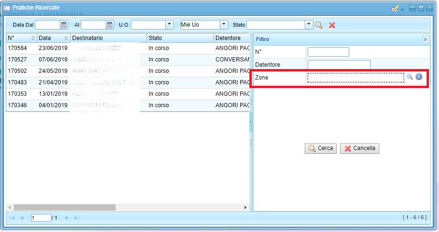The height and width of the screenshot is (232, 439).
Task: Run search with toolbar magnifier icon
Action: (x=319, y=25)
